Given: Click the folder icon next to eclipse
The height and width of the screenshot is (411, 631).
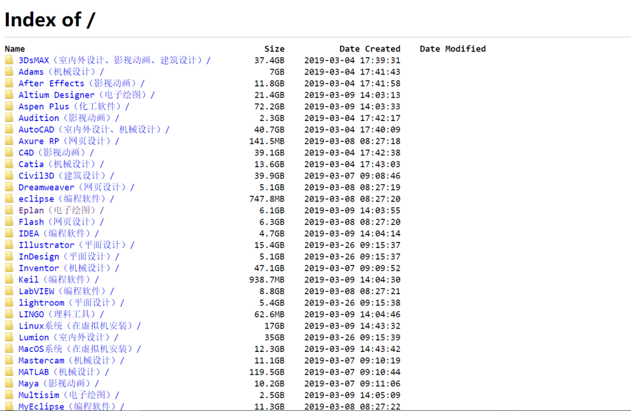Looking at the screenshot, I should click(9, 199).
